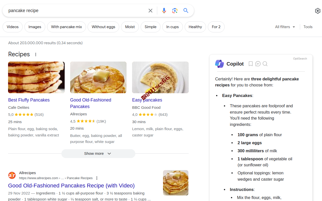Image resolution: width=322 pixels, height=201 pixels.
Task: Click the '100 grams of plain flour' line
Action: click(x=260, y=135)
